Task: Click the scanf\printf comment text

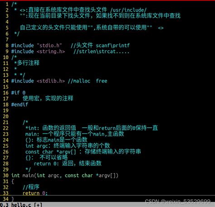Action: click(x=113, y=45)
